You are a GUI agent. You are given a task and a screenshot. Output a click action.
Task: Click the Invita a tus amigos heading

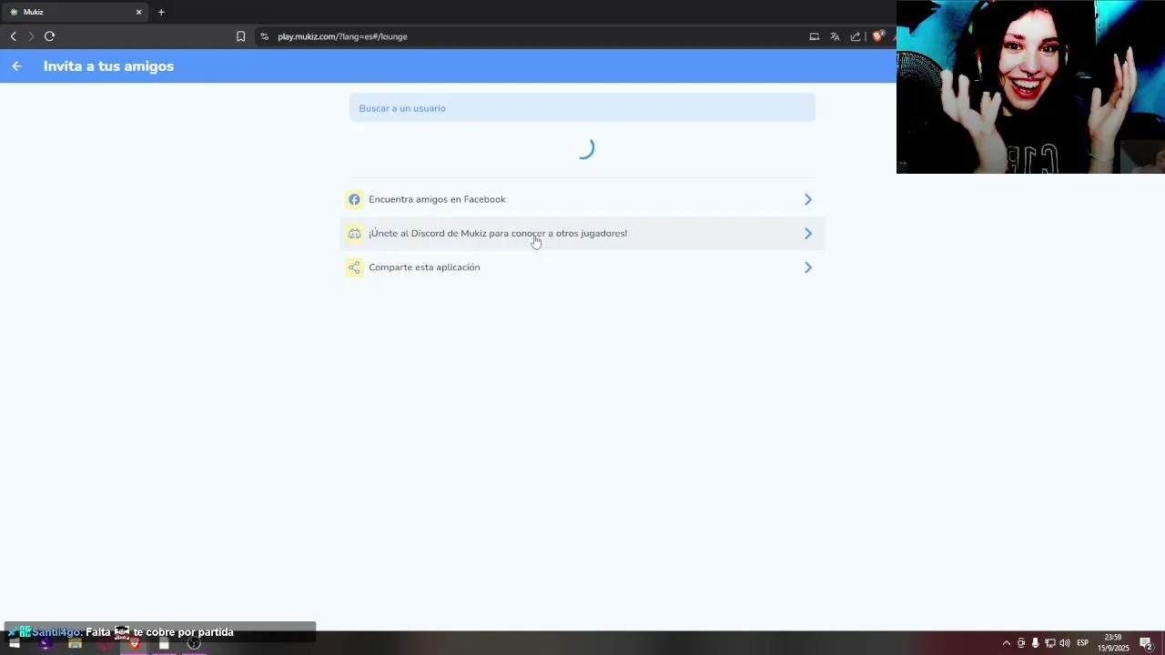(x=108, y=66)
